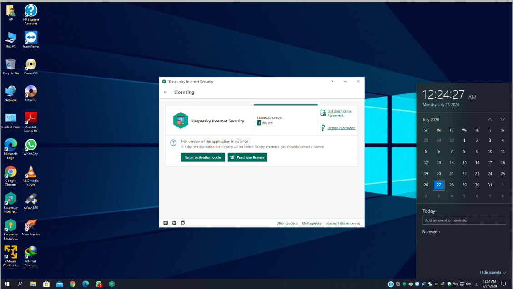
Task: Click the July 2020 month header
Action: click(431, 120)
